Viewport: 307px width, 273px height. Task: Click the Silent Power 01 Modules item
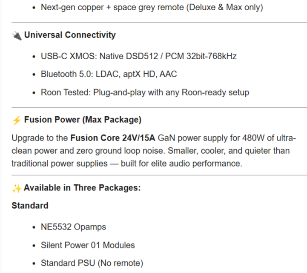88,245
